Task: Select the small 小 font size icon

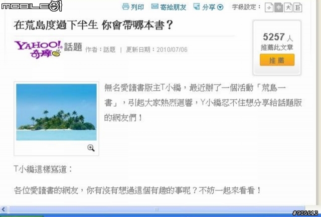Action: 269,7
